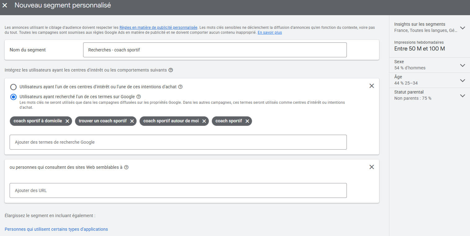Open Règles en matière de publicité personnalisée link
Viewport: 470px width, 236px height.
(158, 28)
